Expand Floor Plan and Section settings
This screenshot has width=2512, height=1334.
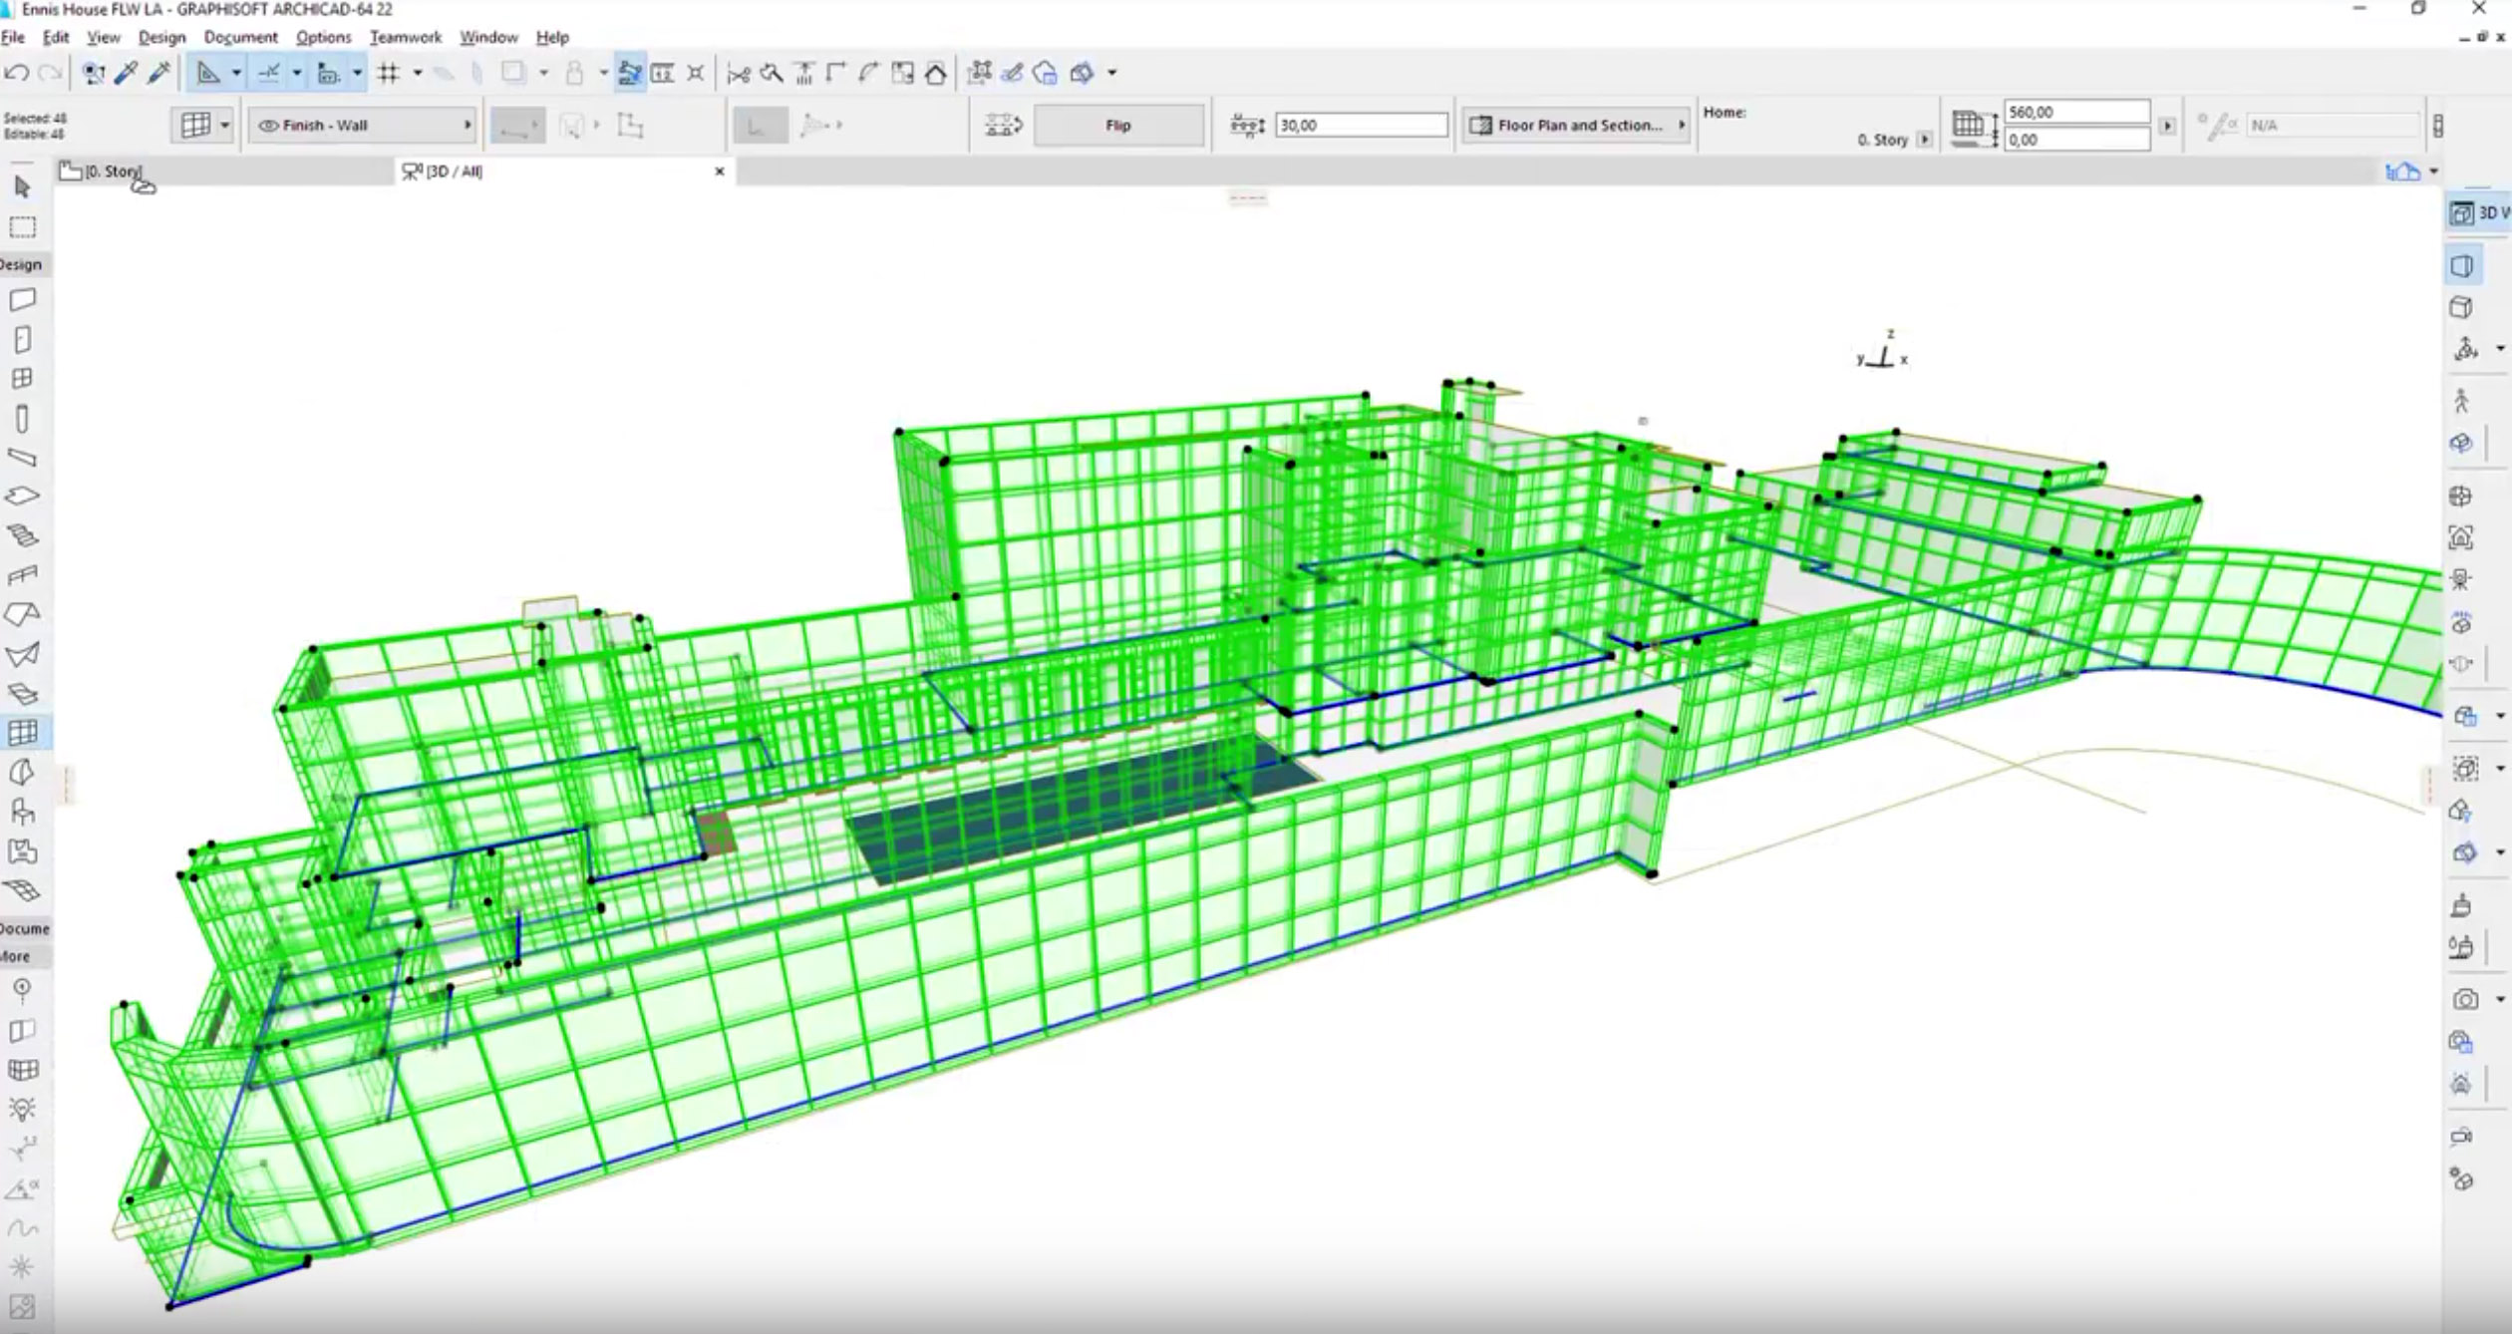(1578, 126)
